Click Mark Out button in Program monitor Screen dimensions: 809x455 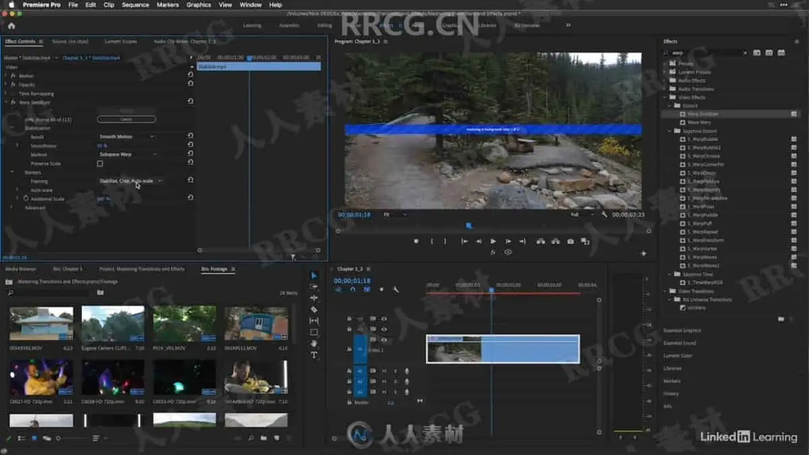(445, 241)
